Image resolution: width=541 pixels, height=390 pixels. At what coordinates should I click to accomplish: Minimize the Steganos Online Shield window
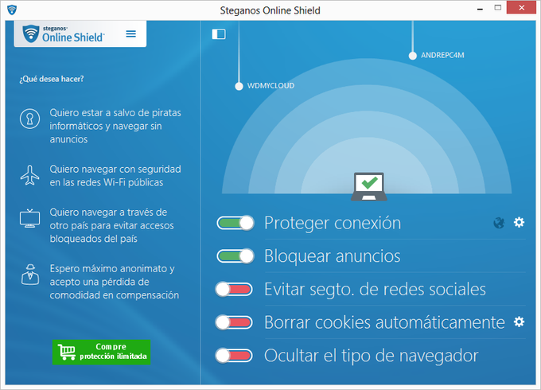(480, 9)
